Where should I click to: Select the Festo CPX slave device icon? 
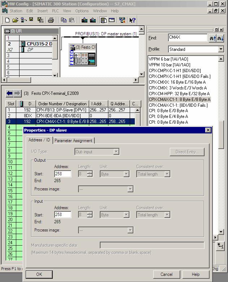tap(83, 55)
